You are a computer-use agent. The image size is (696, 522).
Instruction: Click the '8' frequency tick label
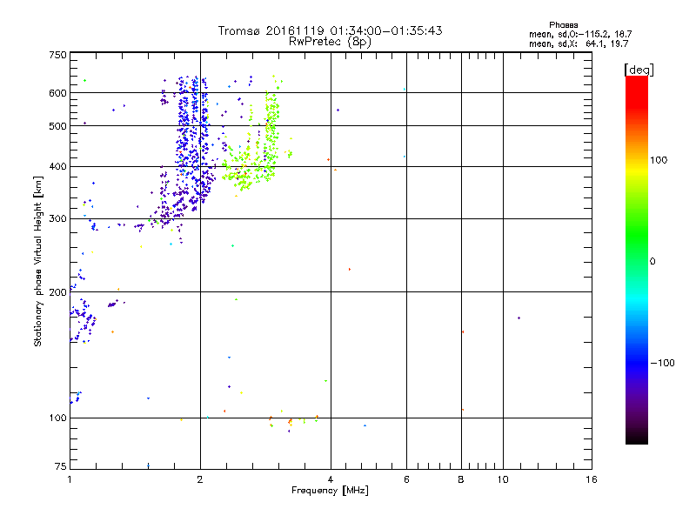tap(461, 479)
